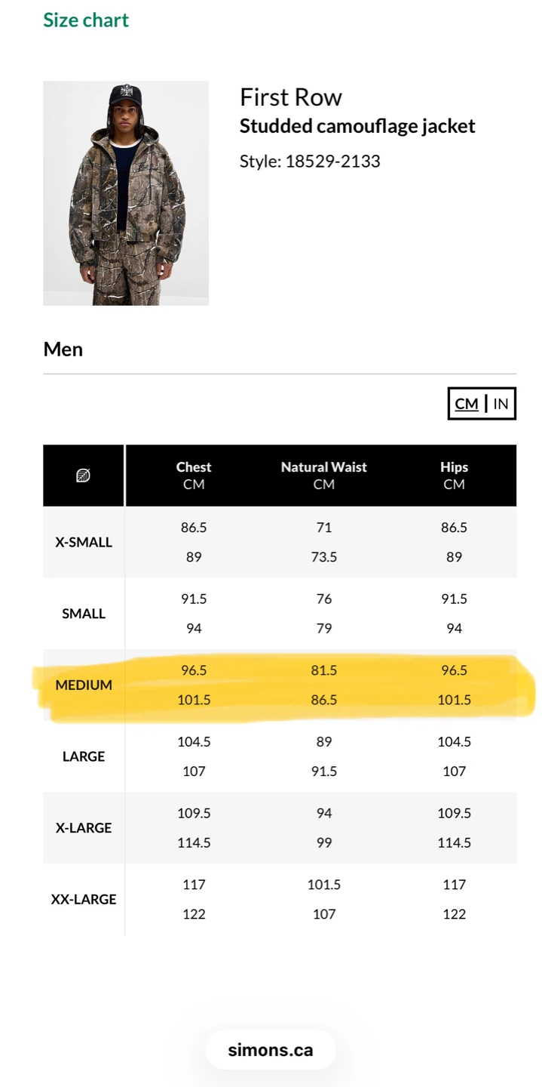
Task: Click the measuring guide icon in table header
Action: (x=84, y=476)
